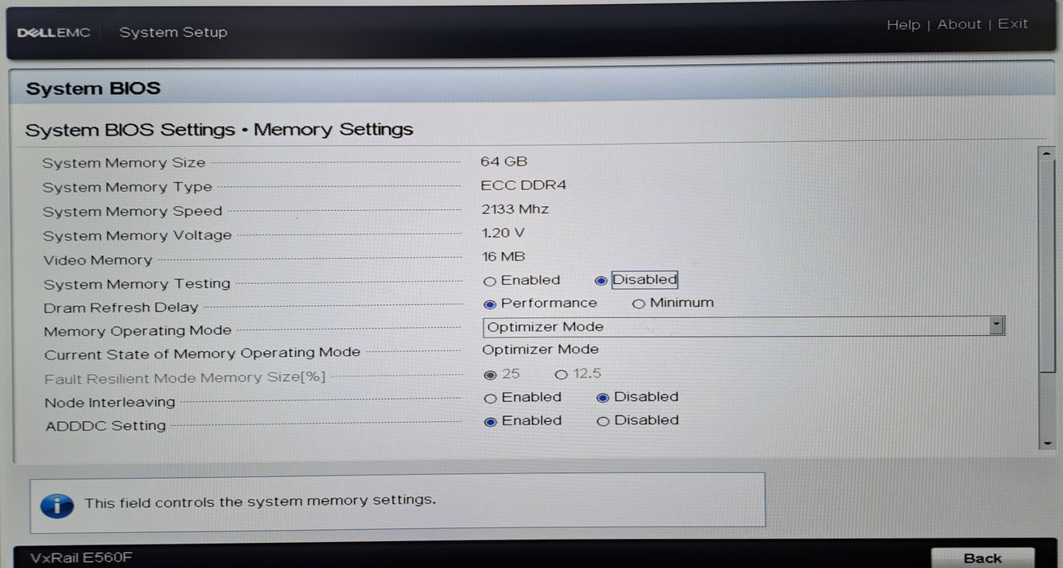Click the Fault Resilient Mode Memory Size label
1063x568 pixels.
click(185, 378)
